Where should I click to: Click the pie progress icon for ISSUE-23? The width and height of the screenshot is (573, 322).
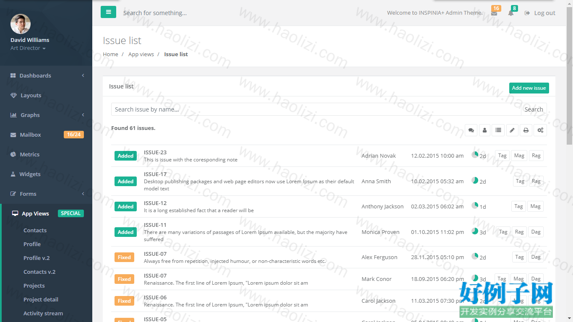pos(475,155)
